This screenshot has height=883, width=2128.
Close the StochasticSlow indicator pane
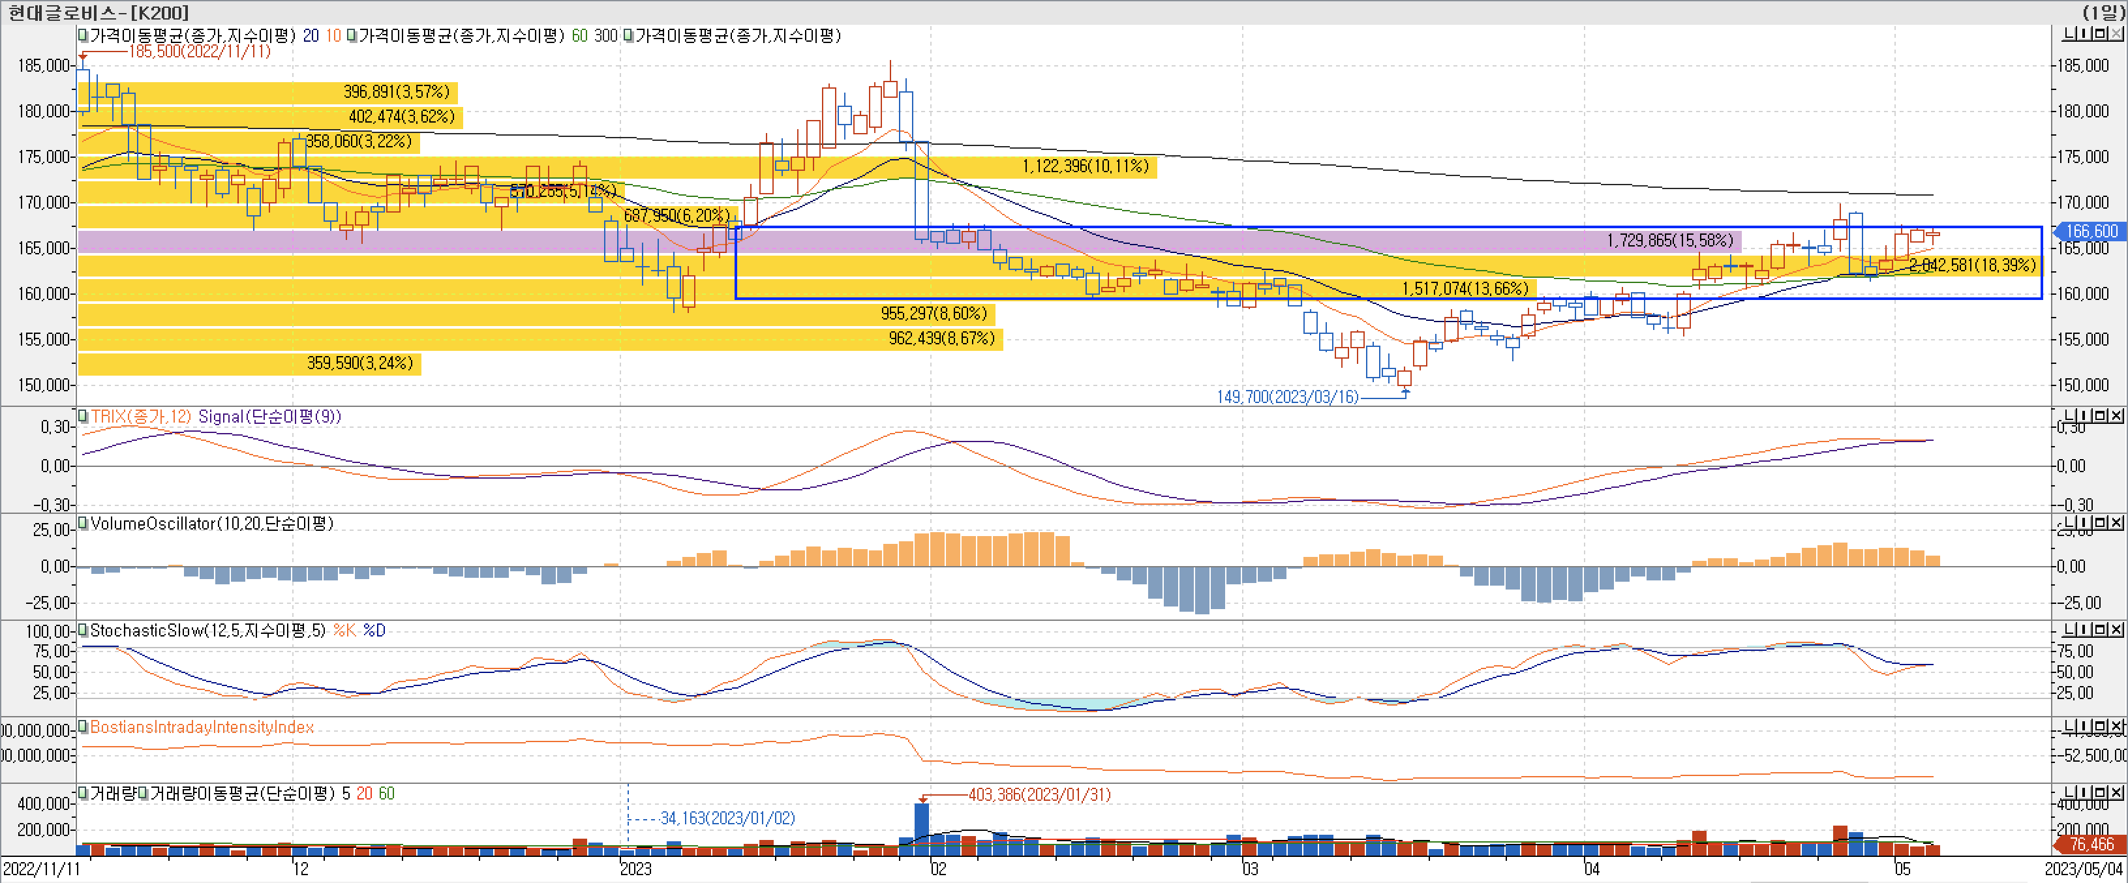(x=2116, y=629)
